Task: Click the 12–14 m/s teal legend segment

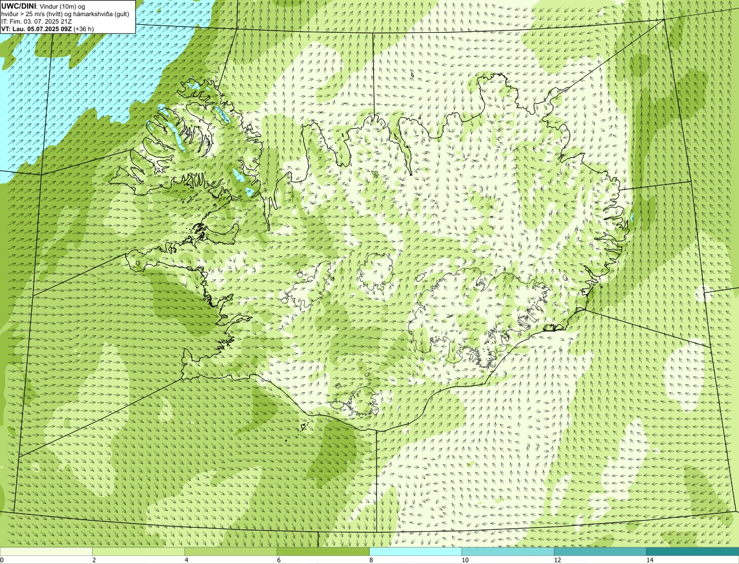Action: tap(600, 552)
